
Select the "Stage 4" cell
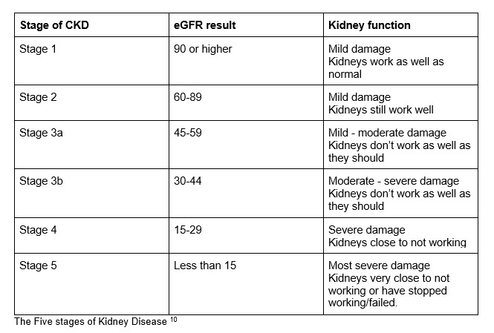click(x=38, y=230)
